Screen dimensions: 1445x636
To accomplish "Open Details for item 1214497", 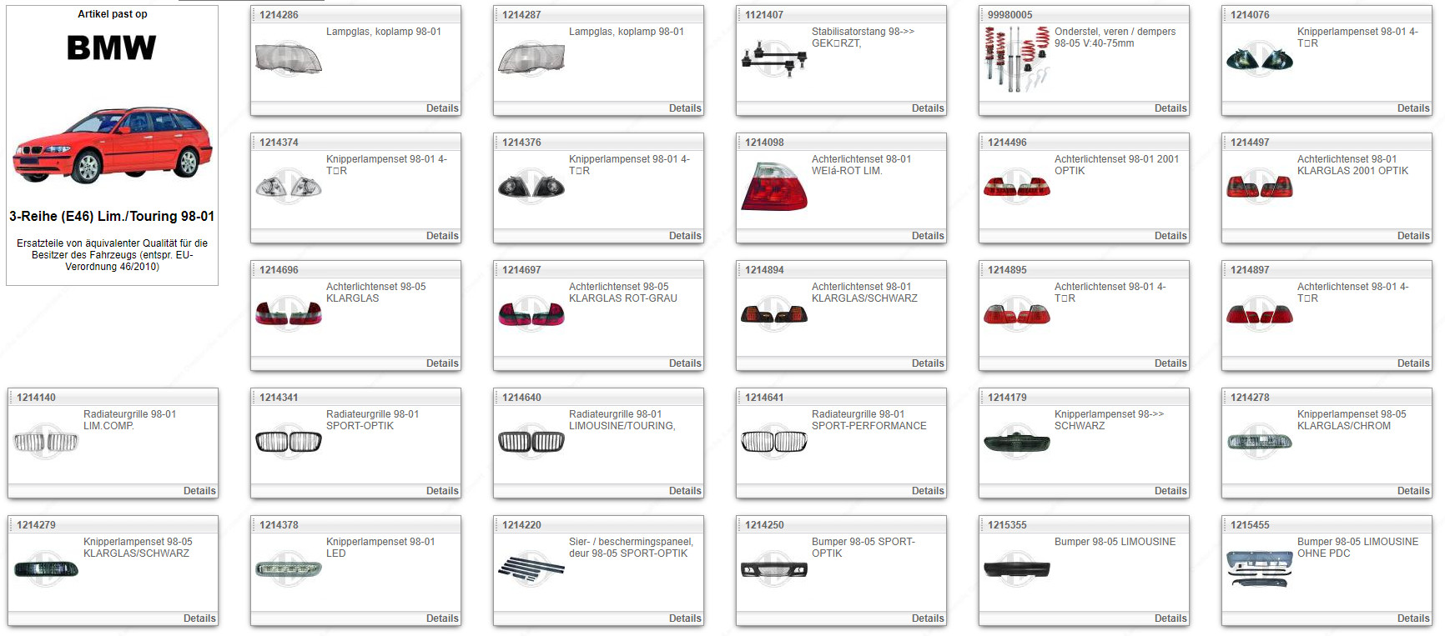I will 1413,236.
